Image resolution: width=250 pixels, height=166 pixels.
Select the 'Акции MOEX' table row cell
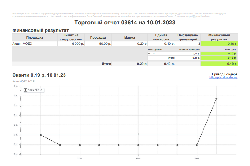click(35, 44)
